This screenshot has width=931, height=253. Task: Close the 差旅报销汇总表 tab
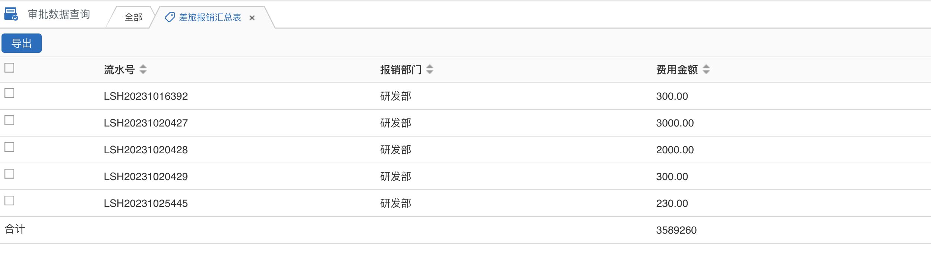pos(252,17)
